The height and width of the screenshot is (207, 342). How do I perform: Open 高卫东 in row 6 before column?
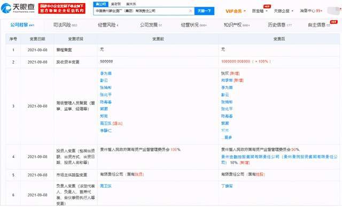(106, 186)
